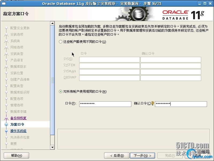Click the 配置安全更新 step bullet

tap(6, 28)
